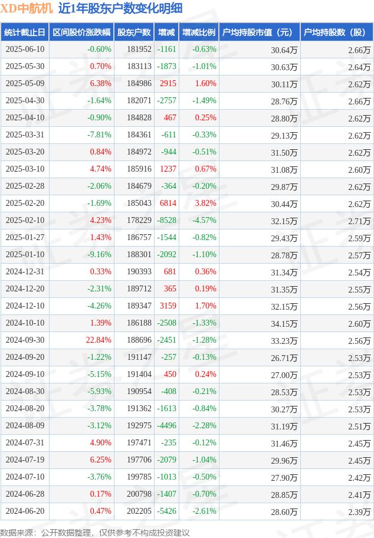Click the 34.15万 average holding value cell

tap(260, 323)
